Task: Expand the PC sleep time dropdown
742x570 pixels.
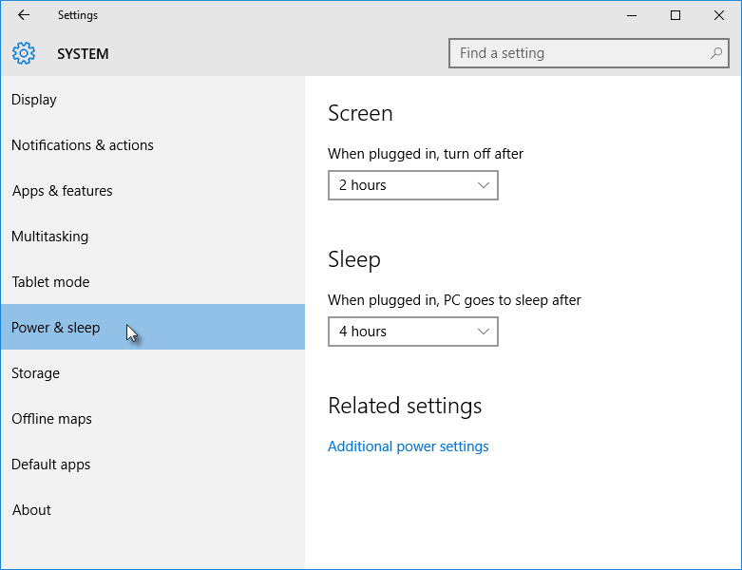Action: coord(412,332)
